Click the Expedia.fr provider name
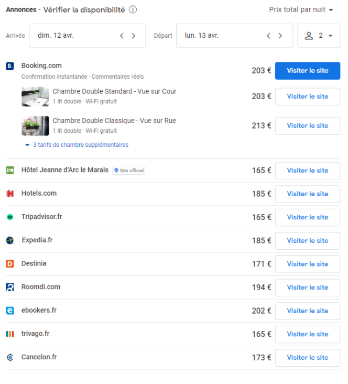The width and height of the screenshot is (348, 384). pos(37,240)
